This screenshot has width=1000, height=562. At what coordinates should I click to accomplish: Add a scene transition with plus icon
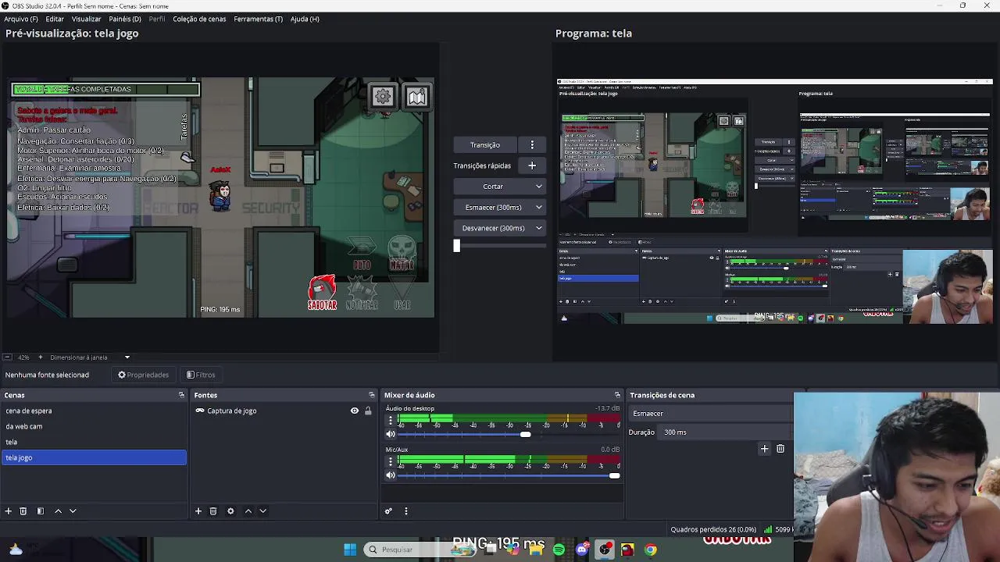coord(765,448)
